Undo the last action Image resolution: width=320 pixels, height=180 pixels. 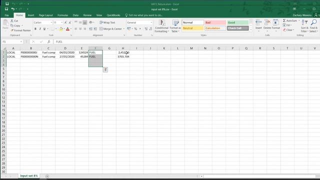tap(13, 9)
